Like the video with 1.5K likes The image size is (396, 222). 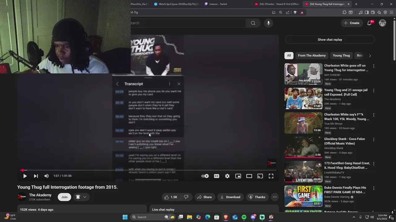click(x=170, y=197)
